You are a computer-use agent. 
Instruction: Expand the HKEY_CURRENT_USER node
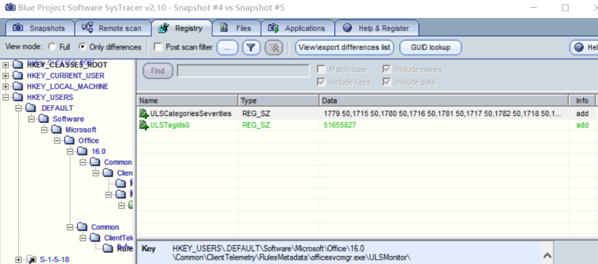6,75
